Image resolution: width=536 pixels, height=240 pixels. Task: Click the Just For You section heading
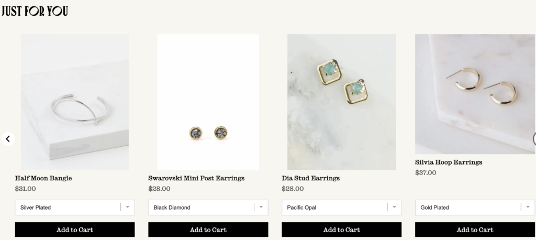[x=35, y=11]
